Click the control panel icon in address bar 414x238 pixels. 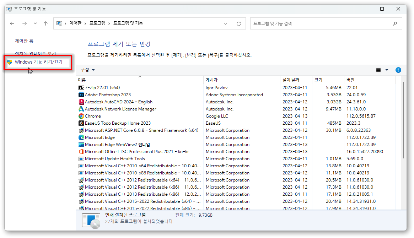59,23
